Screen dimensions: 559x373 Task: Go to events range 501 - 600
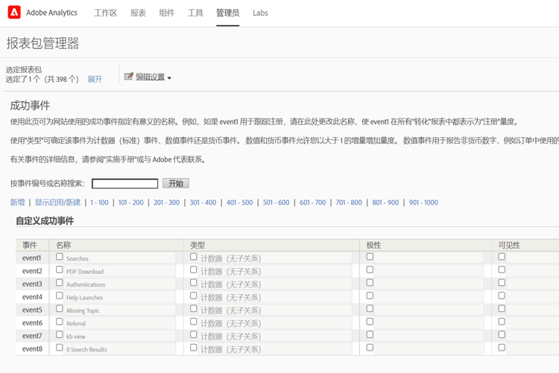click(277, 203)
